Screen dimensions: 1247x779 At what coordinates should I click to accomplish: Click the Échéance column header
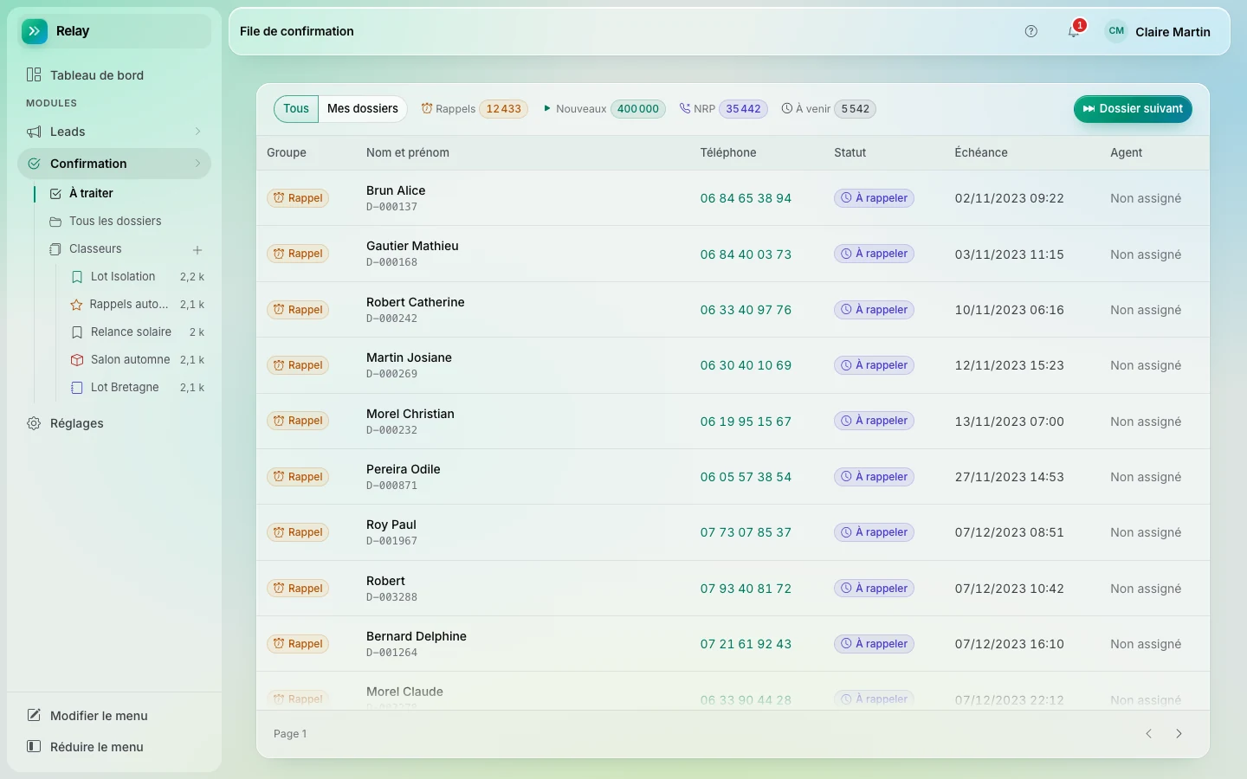(981, 153)
